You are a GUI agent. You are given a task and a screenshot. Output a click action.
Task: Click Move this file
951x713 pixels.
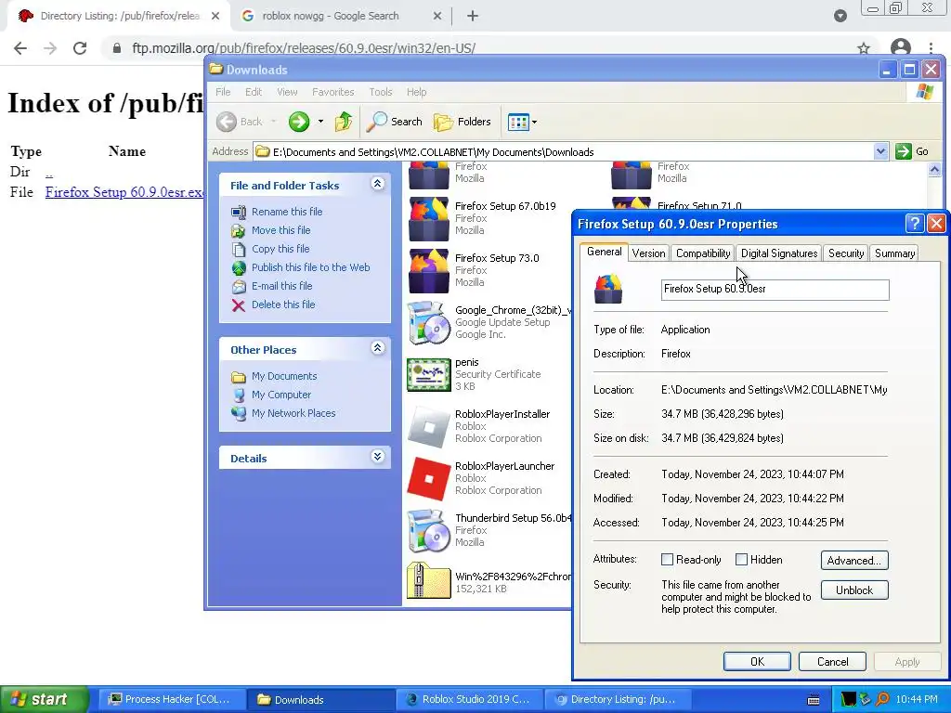pos(280,230)
